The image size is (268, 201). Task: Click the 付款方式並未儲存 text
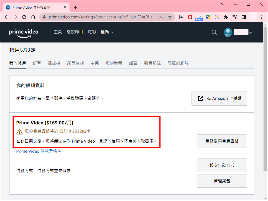54,171
